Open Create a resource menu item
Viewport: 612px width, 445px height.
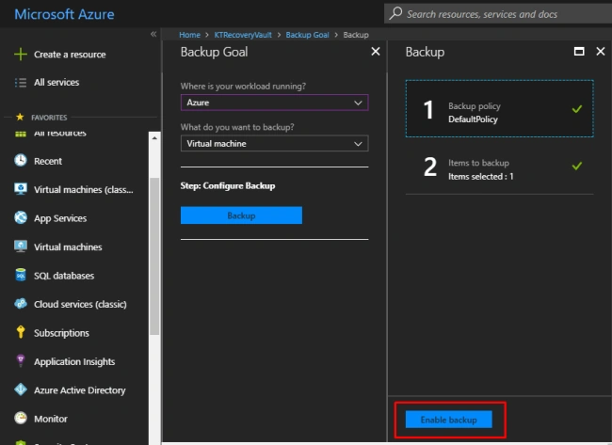tap(70, 55)
